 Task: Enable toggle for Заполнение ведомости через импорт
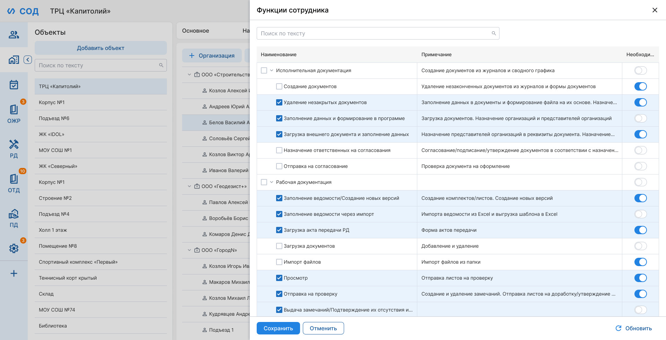coord(640,214)
